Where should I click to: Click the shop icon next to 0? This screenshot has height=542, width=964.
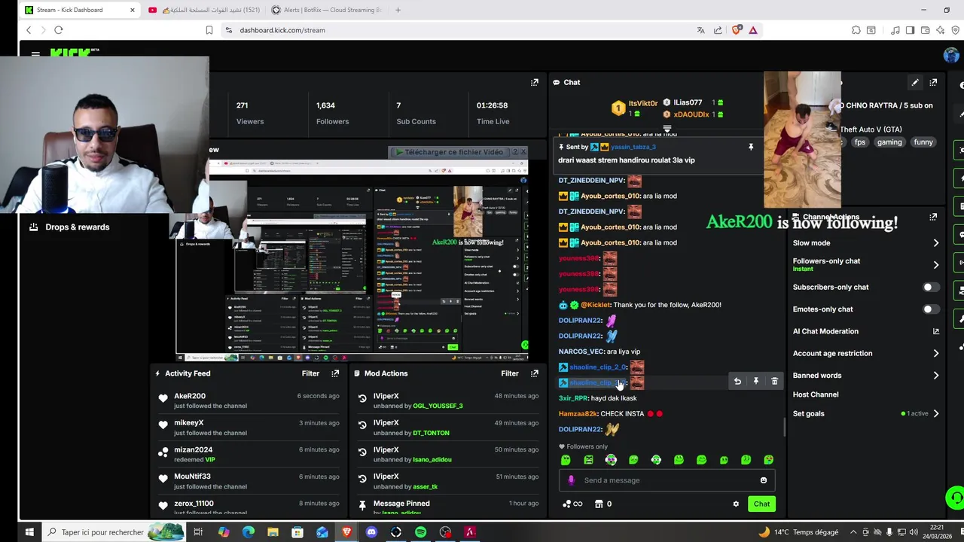pyautogui.click(x=599, y=504)
